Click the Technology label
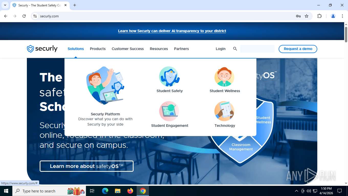 [225, 126]
